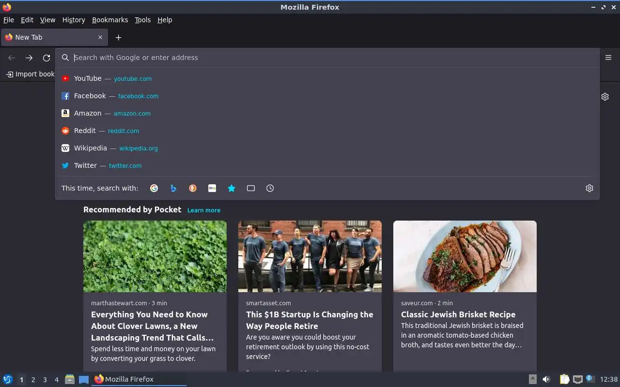Click the network status tray icon

pyautogui.click(x=577, y=379)
